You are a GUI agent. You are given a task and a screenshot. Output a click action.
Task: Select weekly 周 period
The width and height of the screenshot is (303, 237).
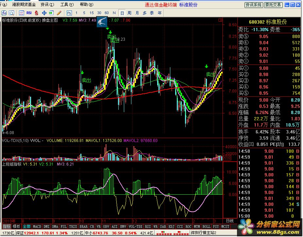tap(129, 13)
